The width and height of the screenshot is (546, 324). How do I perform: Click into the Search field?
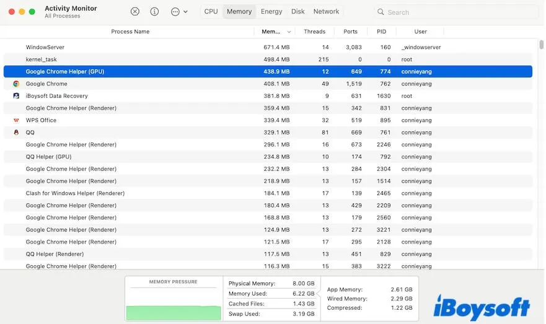(459, 12)
